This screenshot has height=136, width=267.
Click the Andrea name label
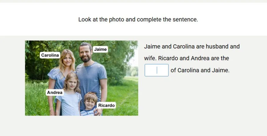(x=55, y=93)
